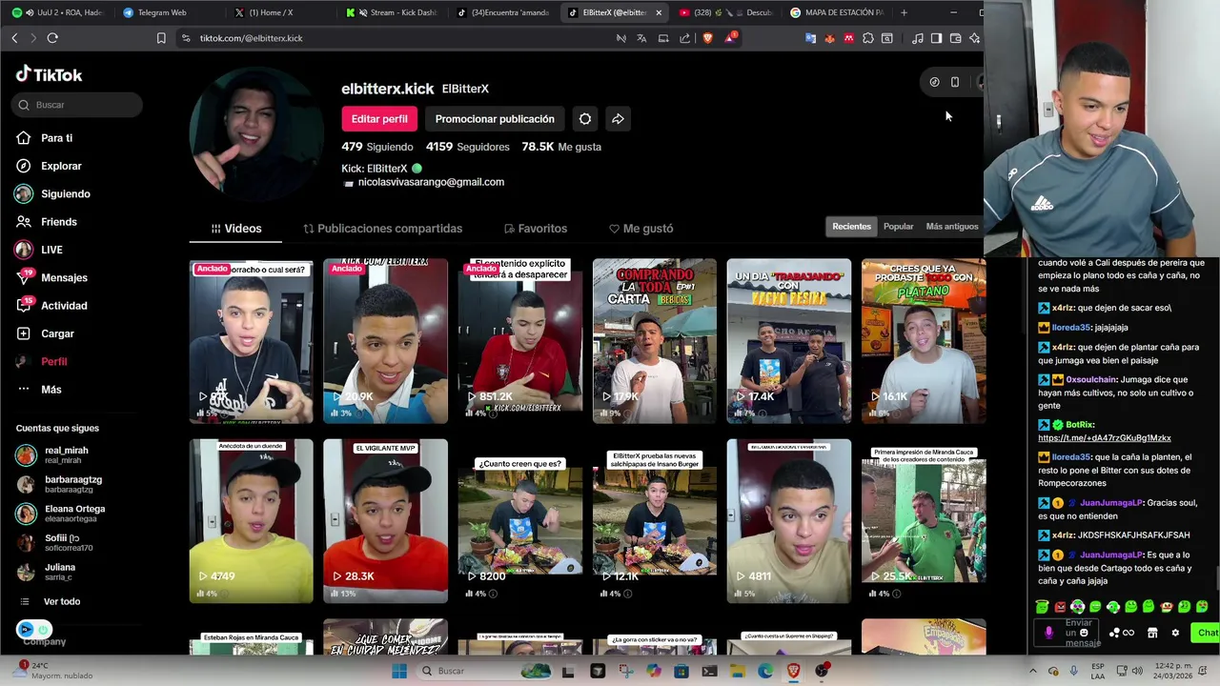Open the browser extensions puzzle icon
This screenshot has width=1220, height=686.
point(867,38)
